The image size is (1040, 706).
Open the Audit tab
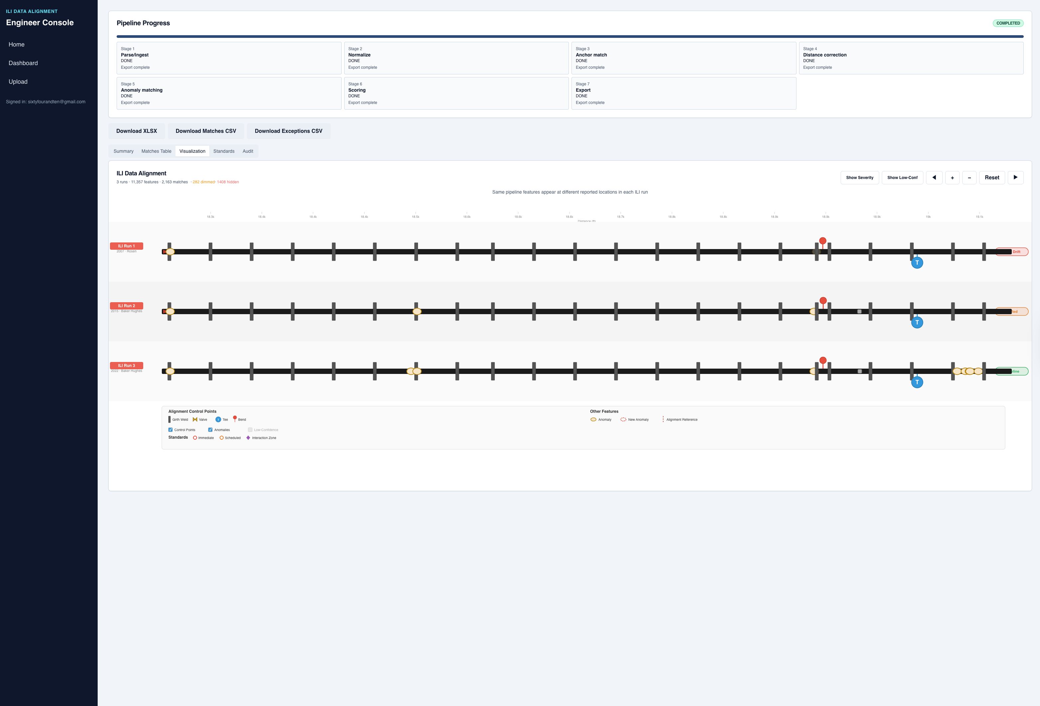248,151
